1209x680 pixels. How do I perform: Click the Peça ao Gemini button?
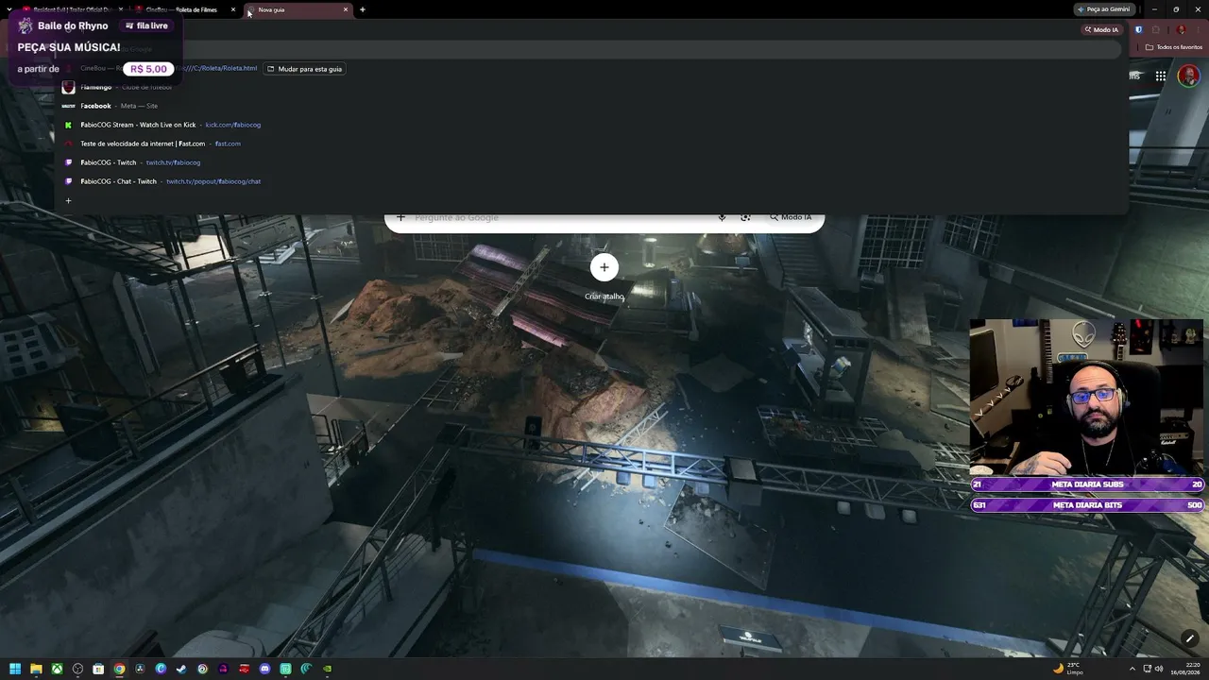click(1104, 9)
